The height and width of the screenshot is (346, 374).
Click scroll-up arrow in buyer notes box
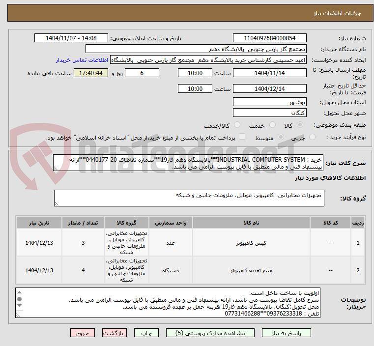(20, 292)
